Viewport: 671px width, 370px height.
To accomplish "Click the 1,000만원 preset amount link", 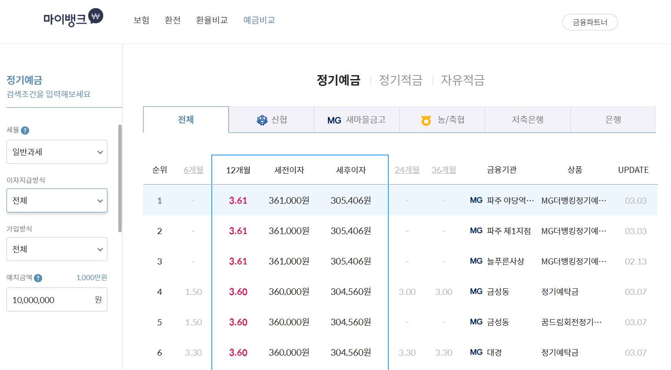I will coord(92,277).
